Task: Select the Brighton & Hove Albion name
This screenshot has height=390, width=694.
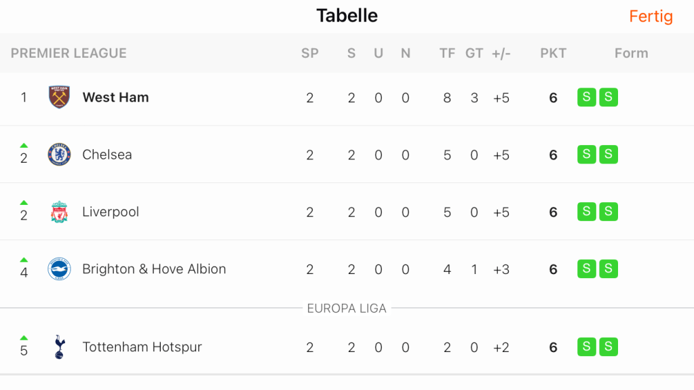Action: coord(154,269)
